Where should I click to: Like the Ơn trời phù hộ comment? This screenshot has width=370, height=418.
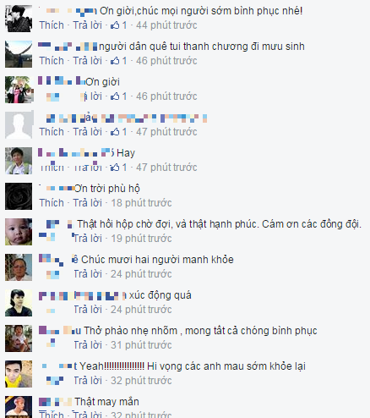pyautogui.click(x=52, y=203)
